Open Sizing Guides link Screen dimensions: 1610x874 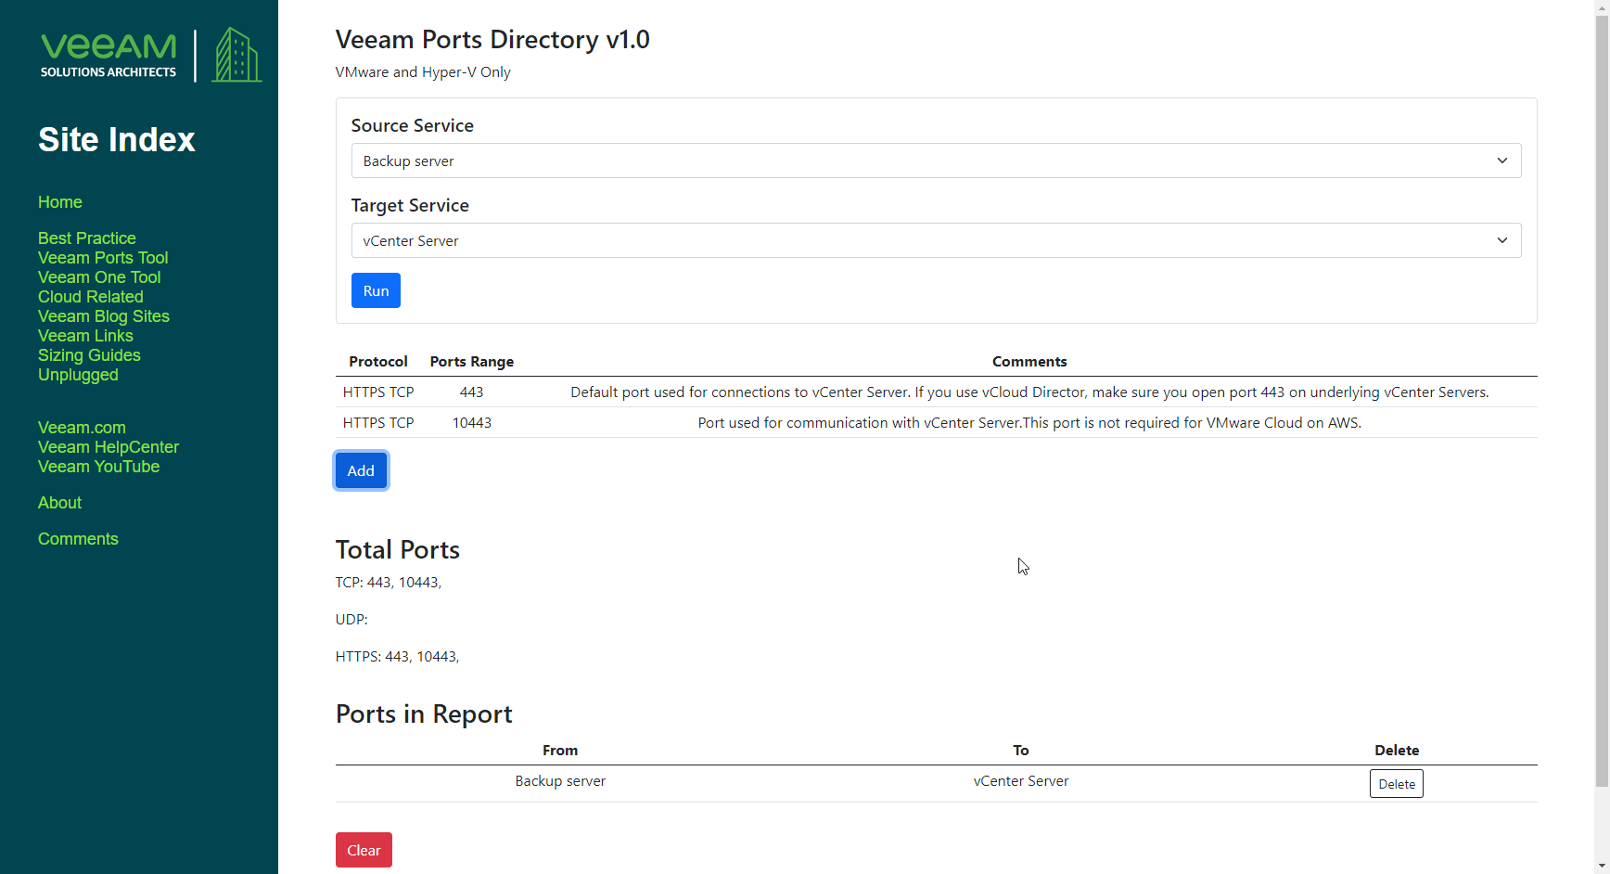[89, 355]
